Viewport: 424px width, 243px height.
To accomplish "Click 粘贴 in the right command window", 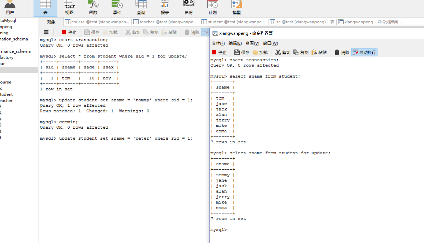I will [x=319, y=52].
